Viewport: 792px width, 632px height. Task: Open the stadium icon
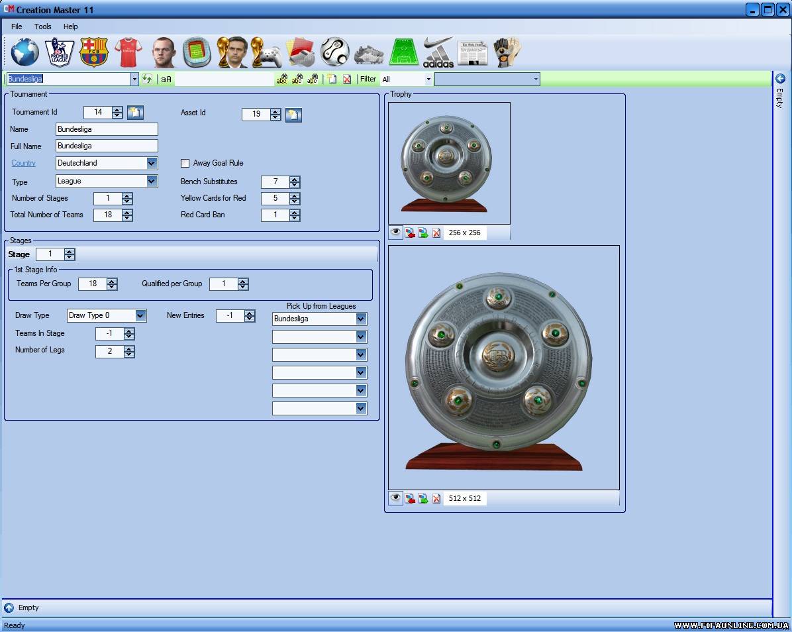197,52
